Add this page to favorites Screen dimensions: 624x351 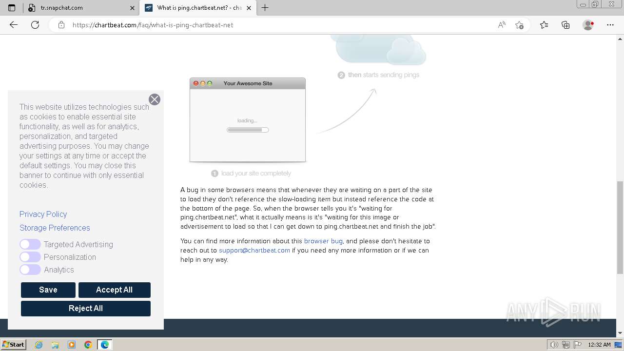[519, 25]
